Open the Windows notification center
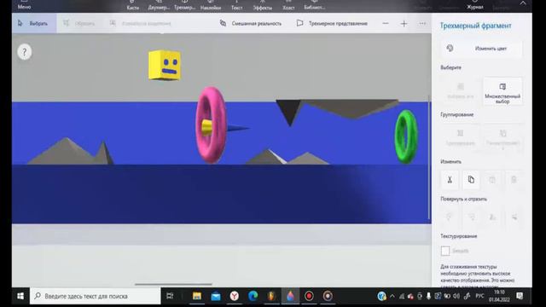546x307 pixels. (x=520, y=296)
